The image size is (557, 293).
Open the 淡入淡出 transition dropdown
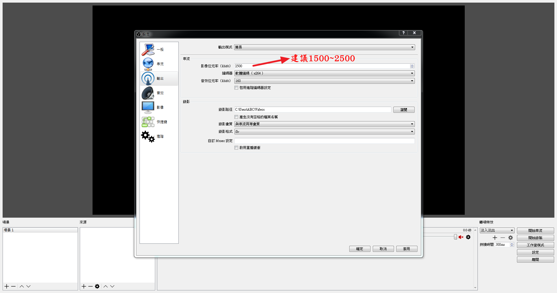[497, 230]
